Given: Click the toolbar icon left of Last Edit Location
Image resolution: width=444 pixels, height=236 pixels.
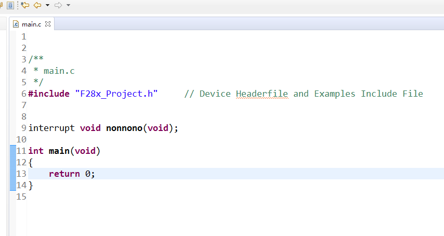Looking at the screenshot, I should [10, 5].
